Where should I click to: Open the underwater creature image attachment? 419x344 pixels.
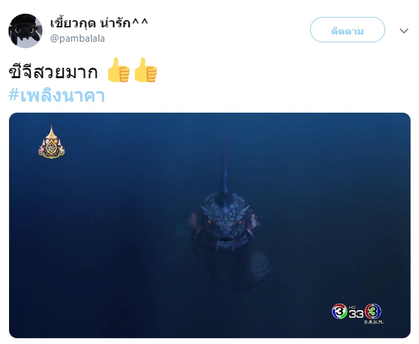(x=210, y=225)
